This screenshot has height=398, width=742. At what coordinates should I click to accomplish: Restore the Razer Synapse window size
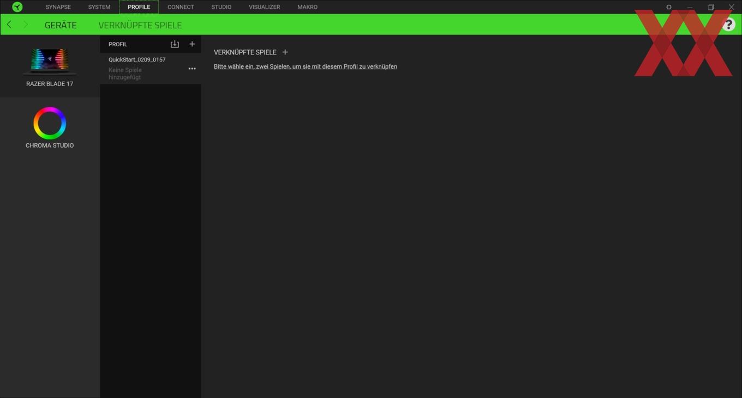pyautogui.click(x=711, y=7)
